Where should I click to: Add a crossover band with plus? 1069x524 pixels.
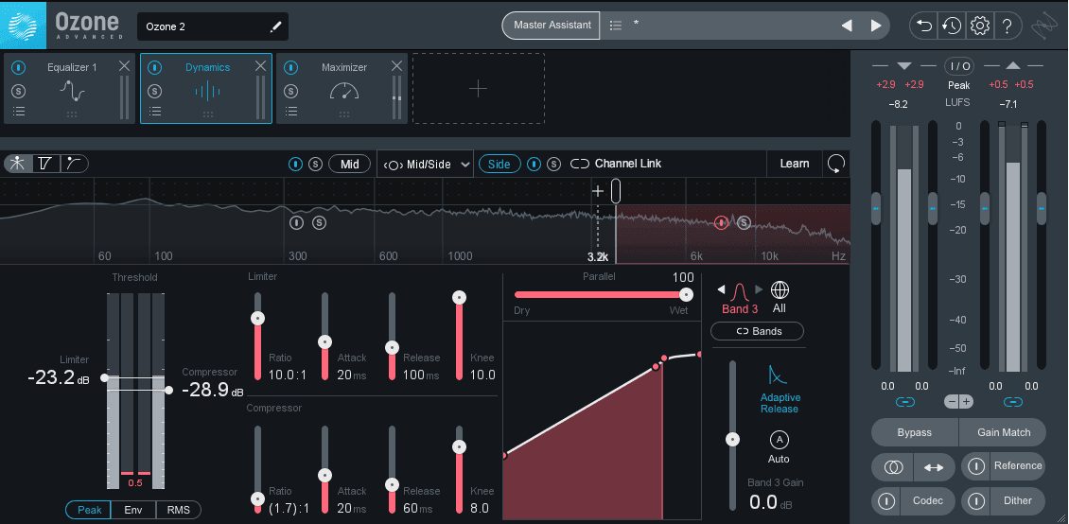click(598, 191)
